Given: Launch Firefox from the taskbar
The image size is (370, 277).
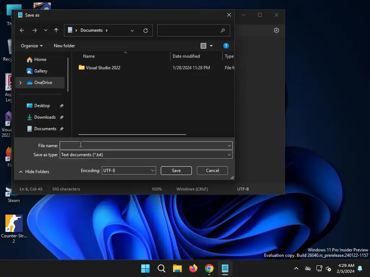Looking at the screenshot, I should [x=193, y=268].
